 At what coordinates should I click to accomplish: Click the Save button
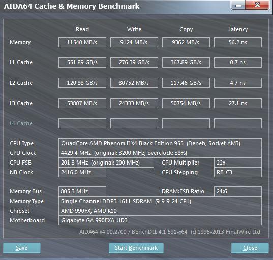22,248
